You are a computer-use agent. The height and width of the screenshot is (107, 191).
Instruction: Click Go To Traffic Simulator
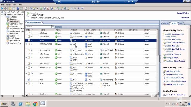pyautogui.click(x=175, y=95)
